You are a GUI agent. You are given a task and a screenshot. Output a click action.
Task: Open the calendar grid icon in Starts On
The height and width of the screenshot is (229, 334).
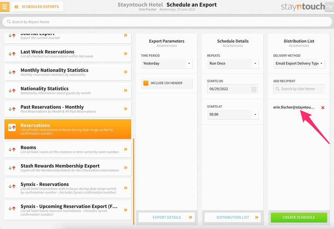(x=254, y=89)
